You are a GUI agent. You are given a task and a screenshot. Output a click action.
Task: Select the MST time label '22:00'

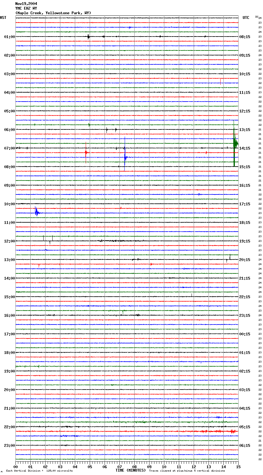coord(10,427)
